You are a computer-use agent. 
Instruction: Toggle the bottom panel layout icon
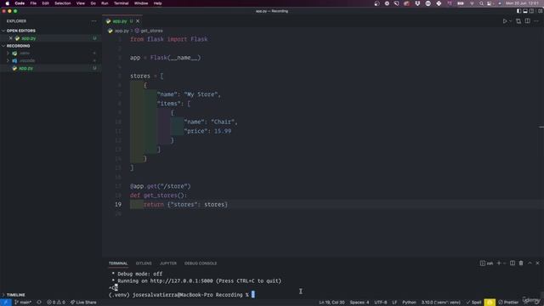pyautogui.click(x=525, y=11)
